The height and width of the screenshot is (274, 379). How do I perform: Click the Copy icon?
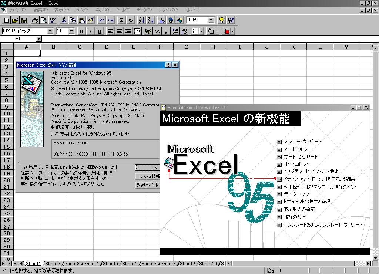pos(73,20)
